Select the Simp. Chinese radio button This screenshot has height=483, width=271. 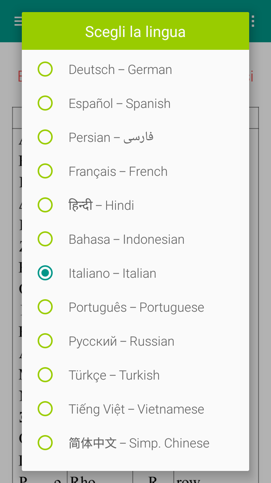pyautogui.click(x=45, y=443)
